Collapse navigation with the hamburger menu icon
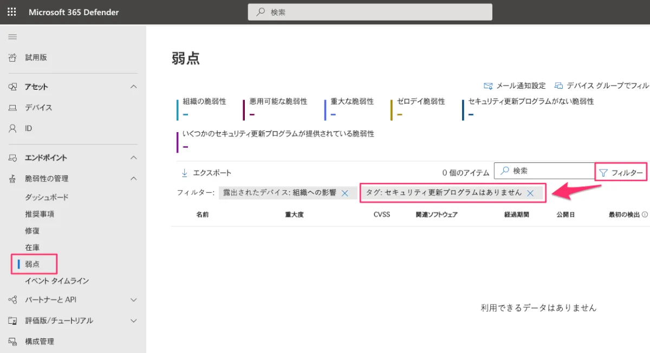Viewport: 650px width, 353px height. tap(12, 37)
